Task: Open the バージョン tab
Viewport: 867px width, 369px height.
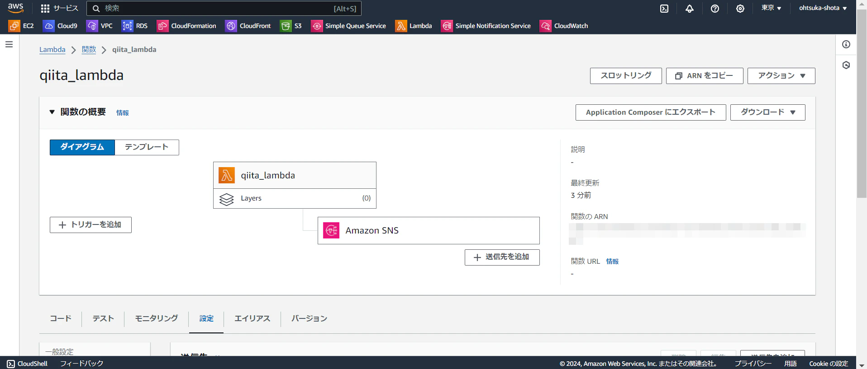Action: point(309,318)
